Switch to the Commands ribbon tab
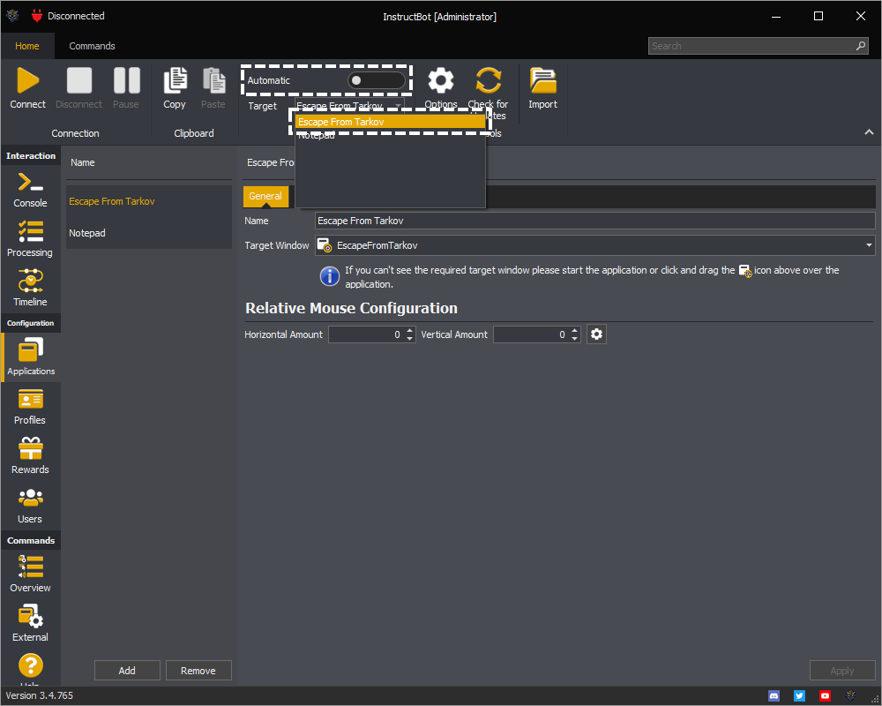Screen dimensions: 882x706 (92, 46)
